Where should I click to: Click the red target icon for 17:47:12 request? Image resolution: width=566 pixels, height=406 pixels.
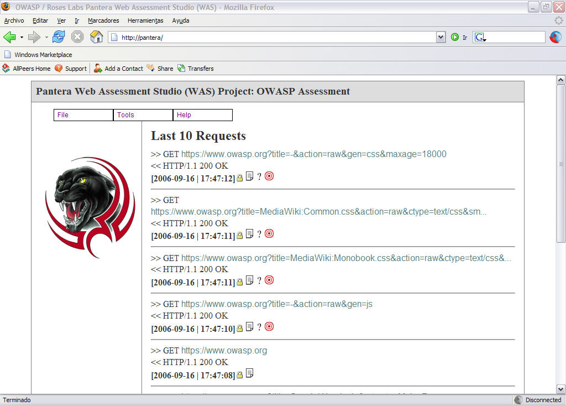coord(269,176)
